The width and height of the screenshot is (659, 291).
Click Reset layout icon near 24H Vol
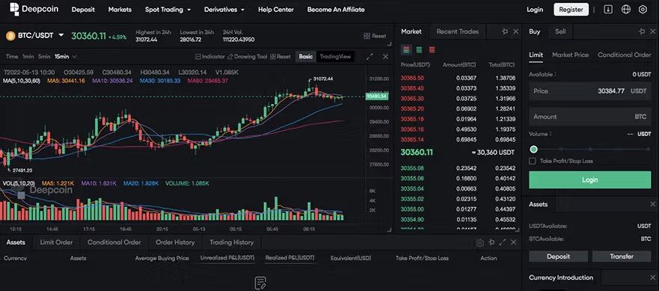point(367,36)
